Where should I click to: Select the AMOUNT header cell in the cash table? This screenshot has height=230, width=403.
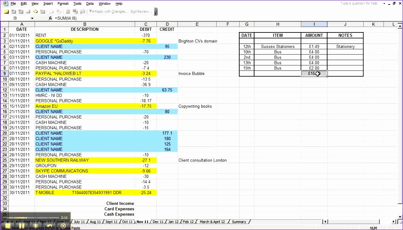314,35
